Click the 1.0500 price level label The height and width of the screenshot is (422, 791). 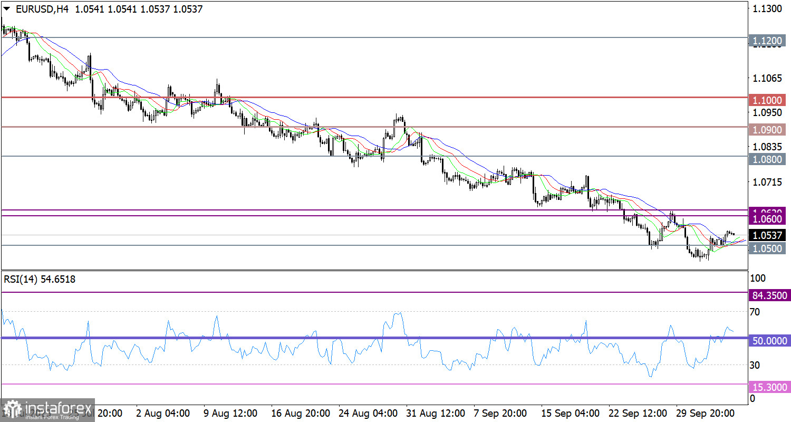767,248
